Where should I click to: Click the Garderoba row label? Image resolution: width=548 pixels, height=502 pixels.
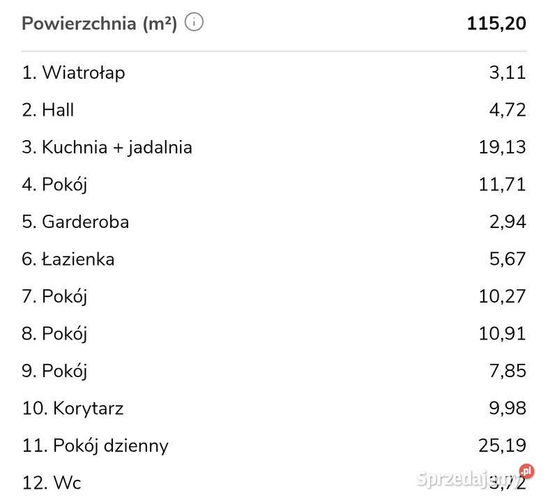click(75, 222)
